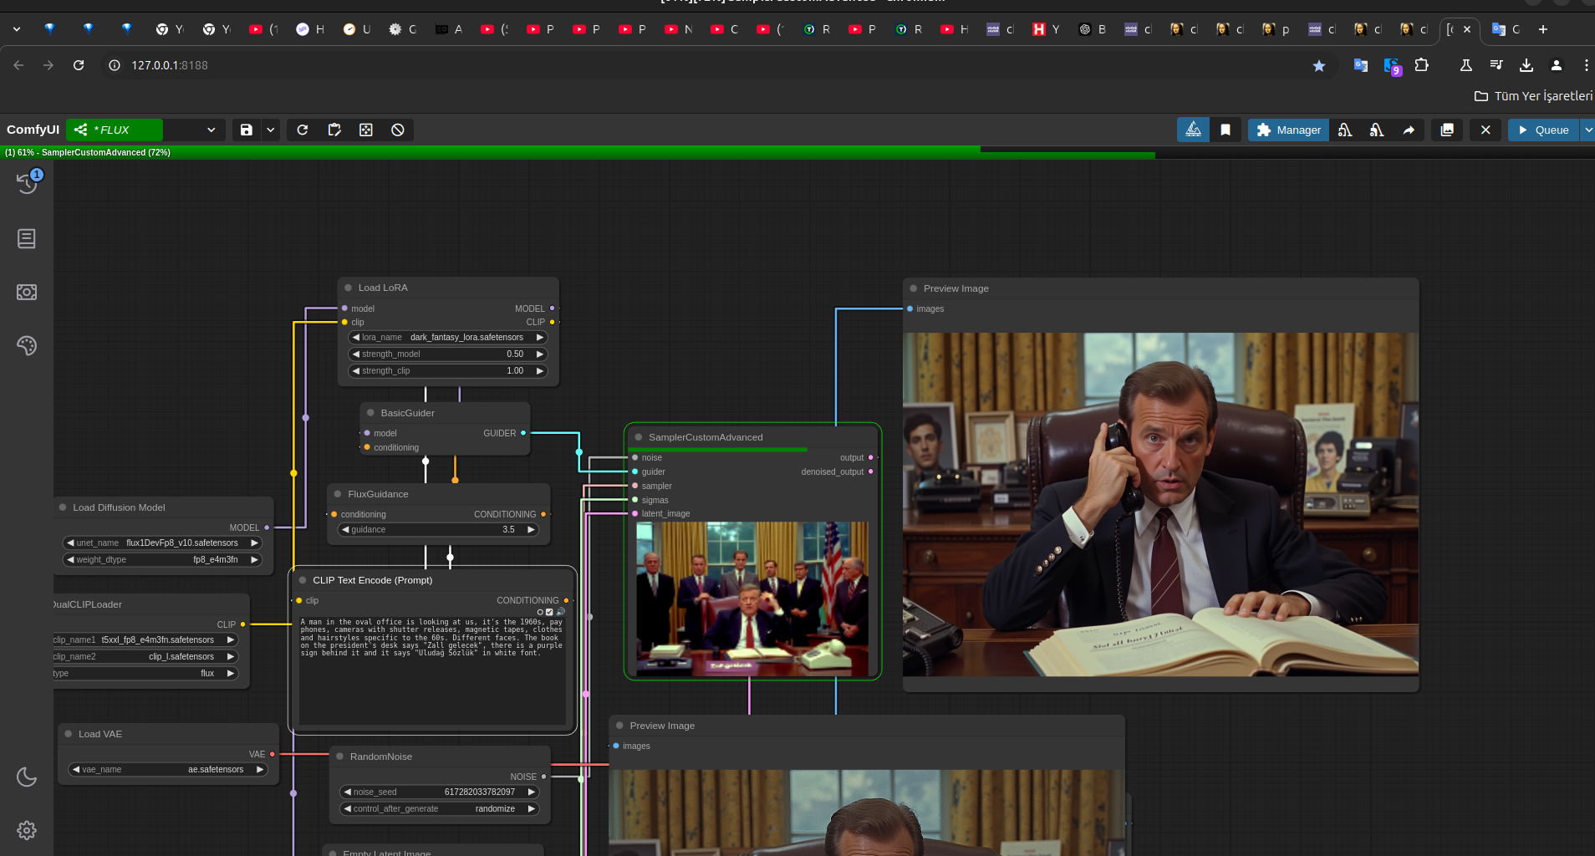Open the model library sidebar icon

click(x=27, y=292)
